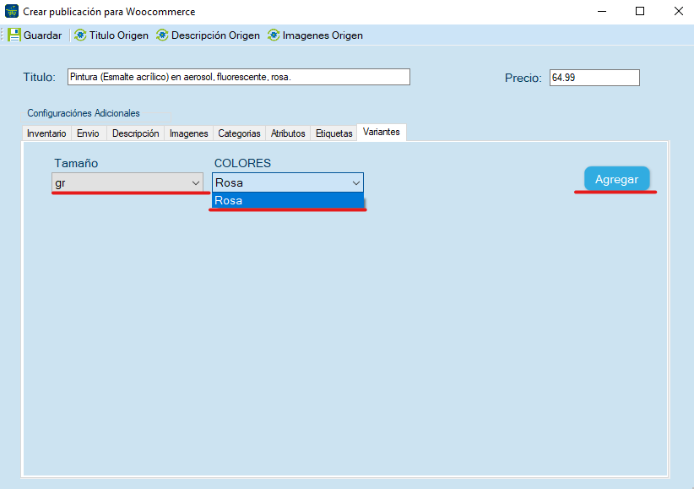Open the Imagenes tab
This screenshot has height=489, width=694.
[188, 133]
